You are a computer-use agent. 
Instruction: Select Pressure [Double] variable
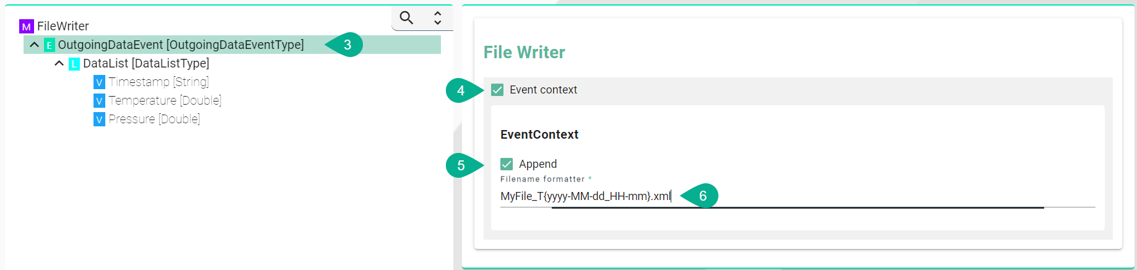click(154, 120)
